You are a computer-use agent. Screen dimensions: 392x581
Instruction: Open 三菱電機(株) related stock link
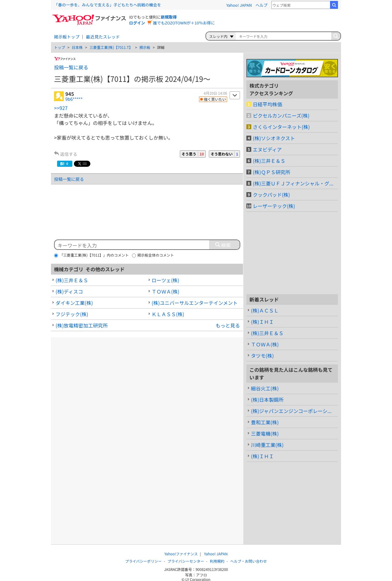pyautogui.click(x=265, y=434)
